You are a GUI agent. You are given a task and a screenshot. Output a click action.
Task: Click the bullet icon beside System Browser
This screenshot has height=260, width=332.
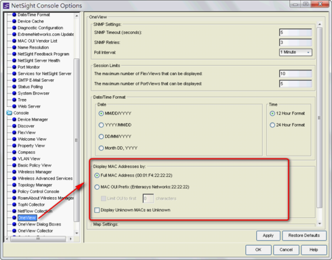point(14,93)
